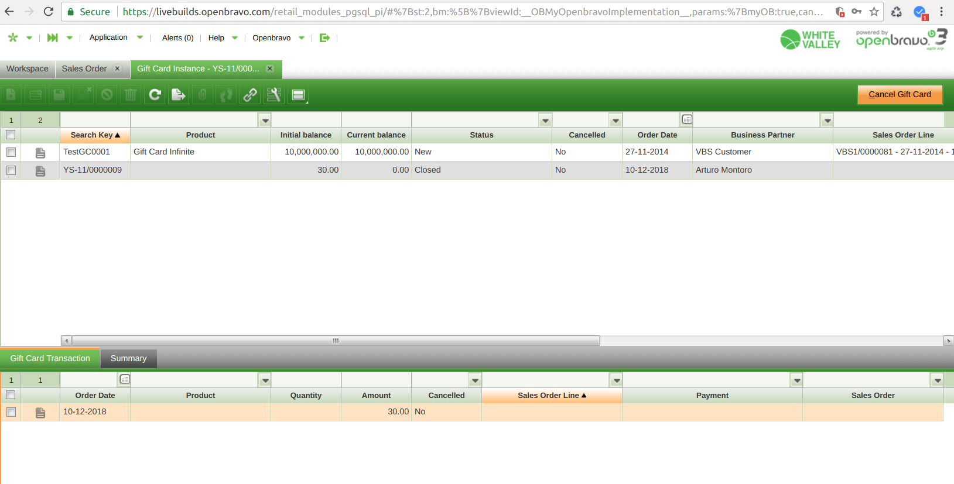The height and width of the screenshot is (484, 954).
Task: Open the customize form wrench icon
Action: 274,95
